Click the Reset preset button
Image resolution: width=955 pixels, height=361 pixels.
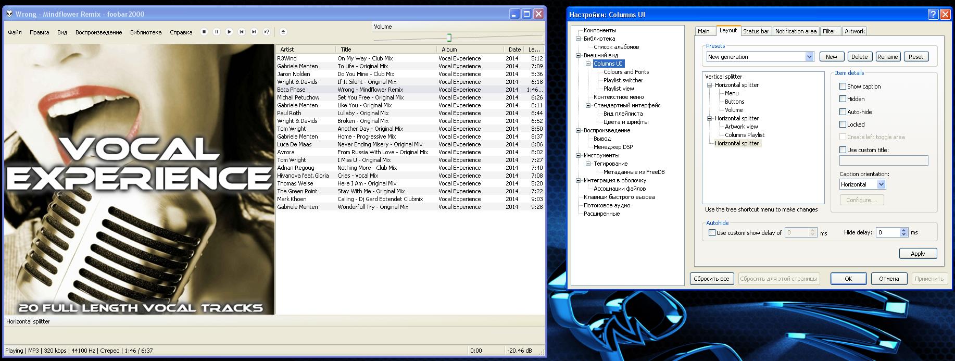point(916,57)
